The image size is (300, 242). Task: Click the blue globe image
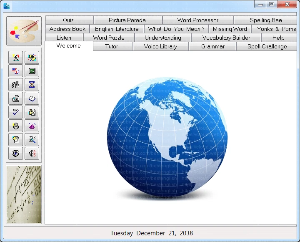coord(167,138)
